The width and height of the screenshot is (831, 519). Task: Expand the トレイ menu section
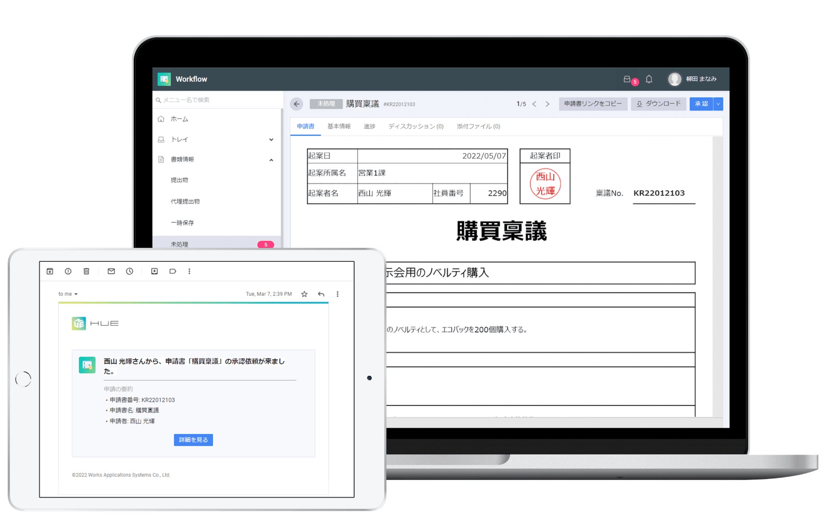pos(271,140)
